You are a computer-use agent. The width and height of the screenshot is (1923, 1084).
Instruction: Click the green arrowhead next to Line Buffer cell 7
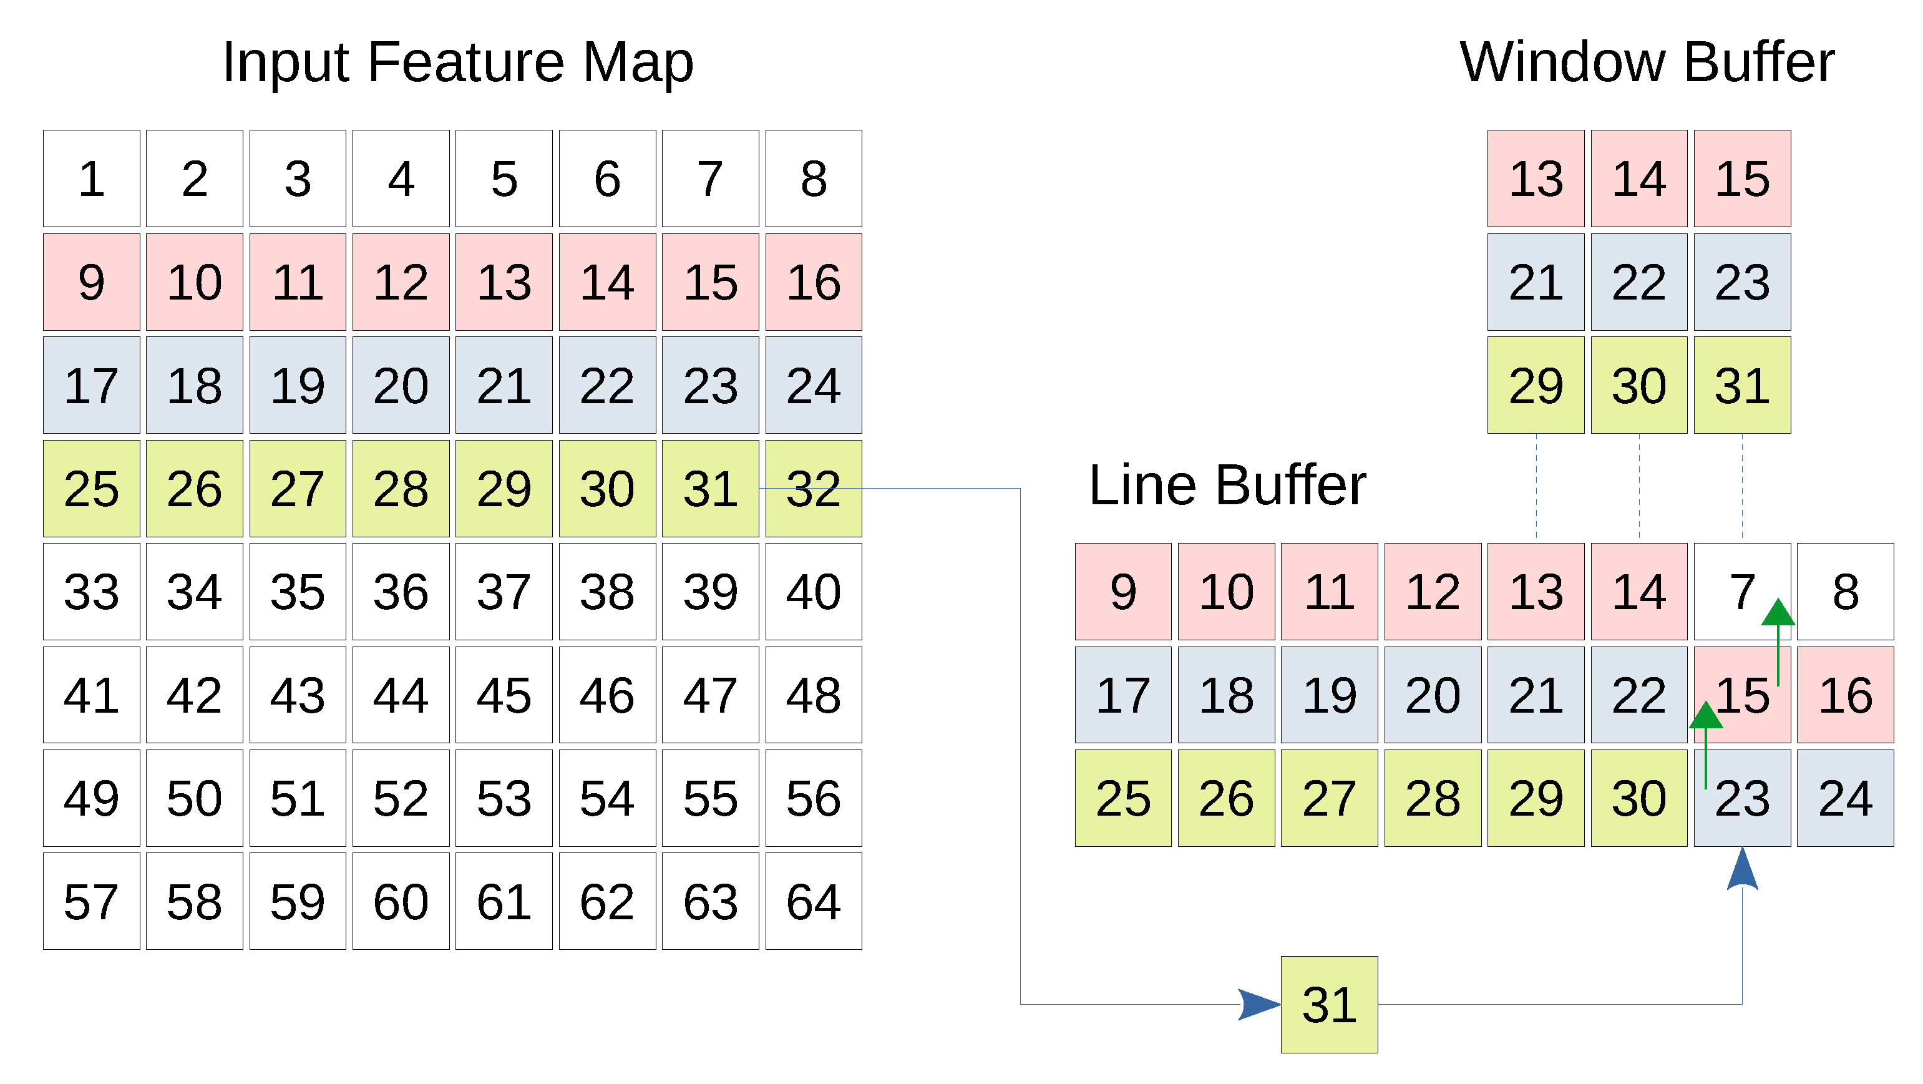pyautogui.click(x=1778, y=613)
